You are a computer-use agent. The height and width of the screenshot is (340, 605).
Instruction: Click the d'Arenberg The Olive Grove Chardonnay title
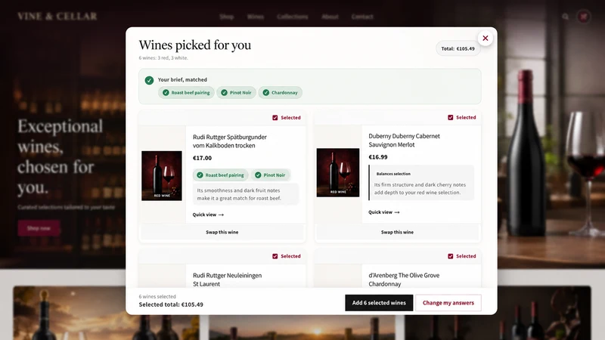[x=404, y=280]
